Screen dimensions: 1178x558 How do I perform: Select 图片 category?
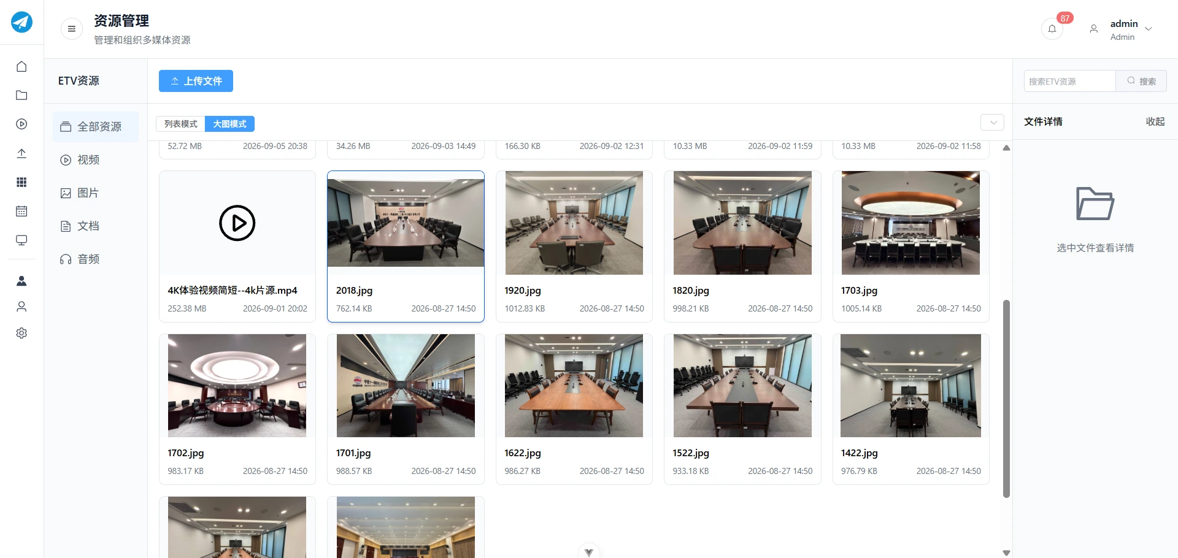95,193
